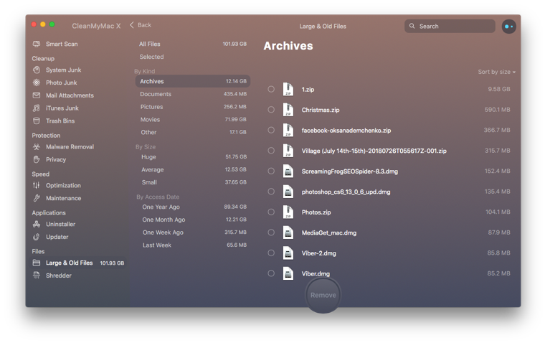Filter files by Huge size

(x=193, y=157)
